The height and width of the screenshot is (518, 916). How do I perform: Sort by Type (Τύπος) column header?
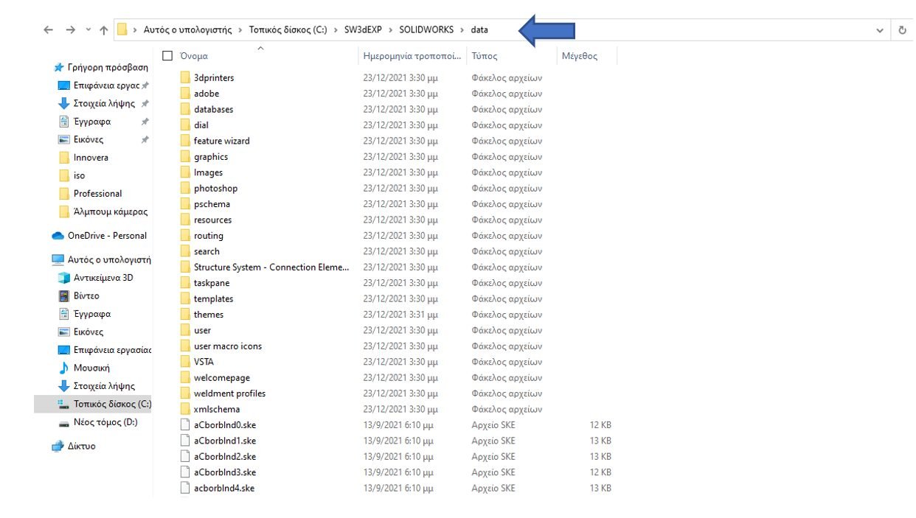(485, 56)
